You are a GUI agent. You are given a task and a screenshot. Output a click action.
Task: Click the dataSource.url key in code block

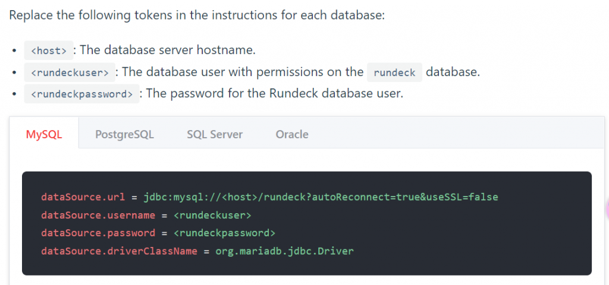tap(83, 197)
